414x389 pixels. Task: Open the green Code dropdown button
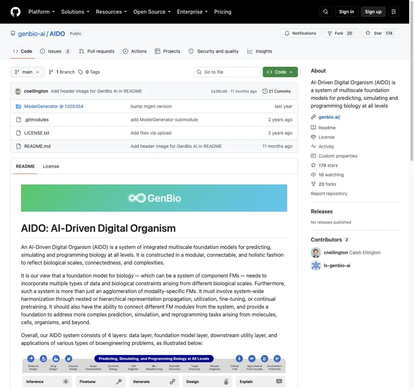280,72
